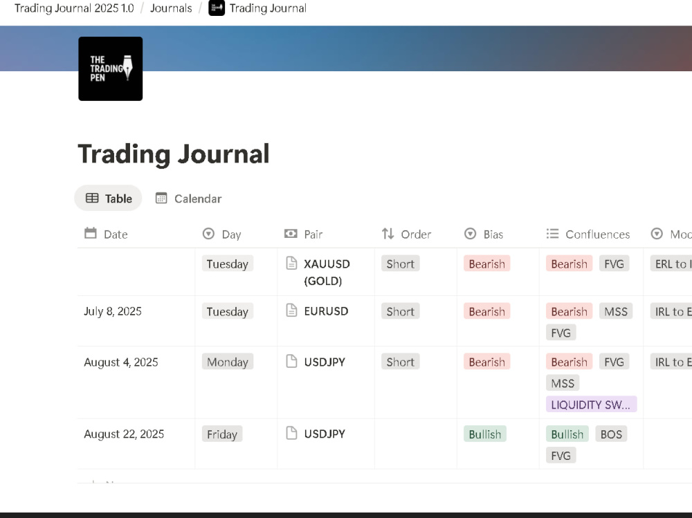692x518 pixels.
Task: Click the sort arrows icon in Order header
Action: pyautogui.click(x=388, y=233)
